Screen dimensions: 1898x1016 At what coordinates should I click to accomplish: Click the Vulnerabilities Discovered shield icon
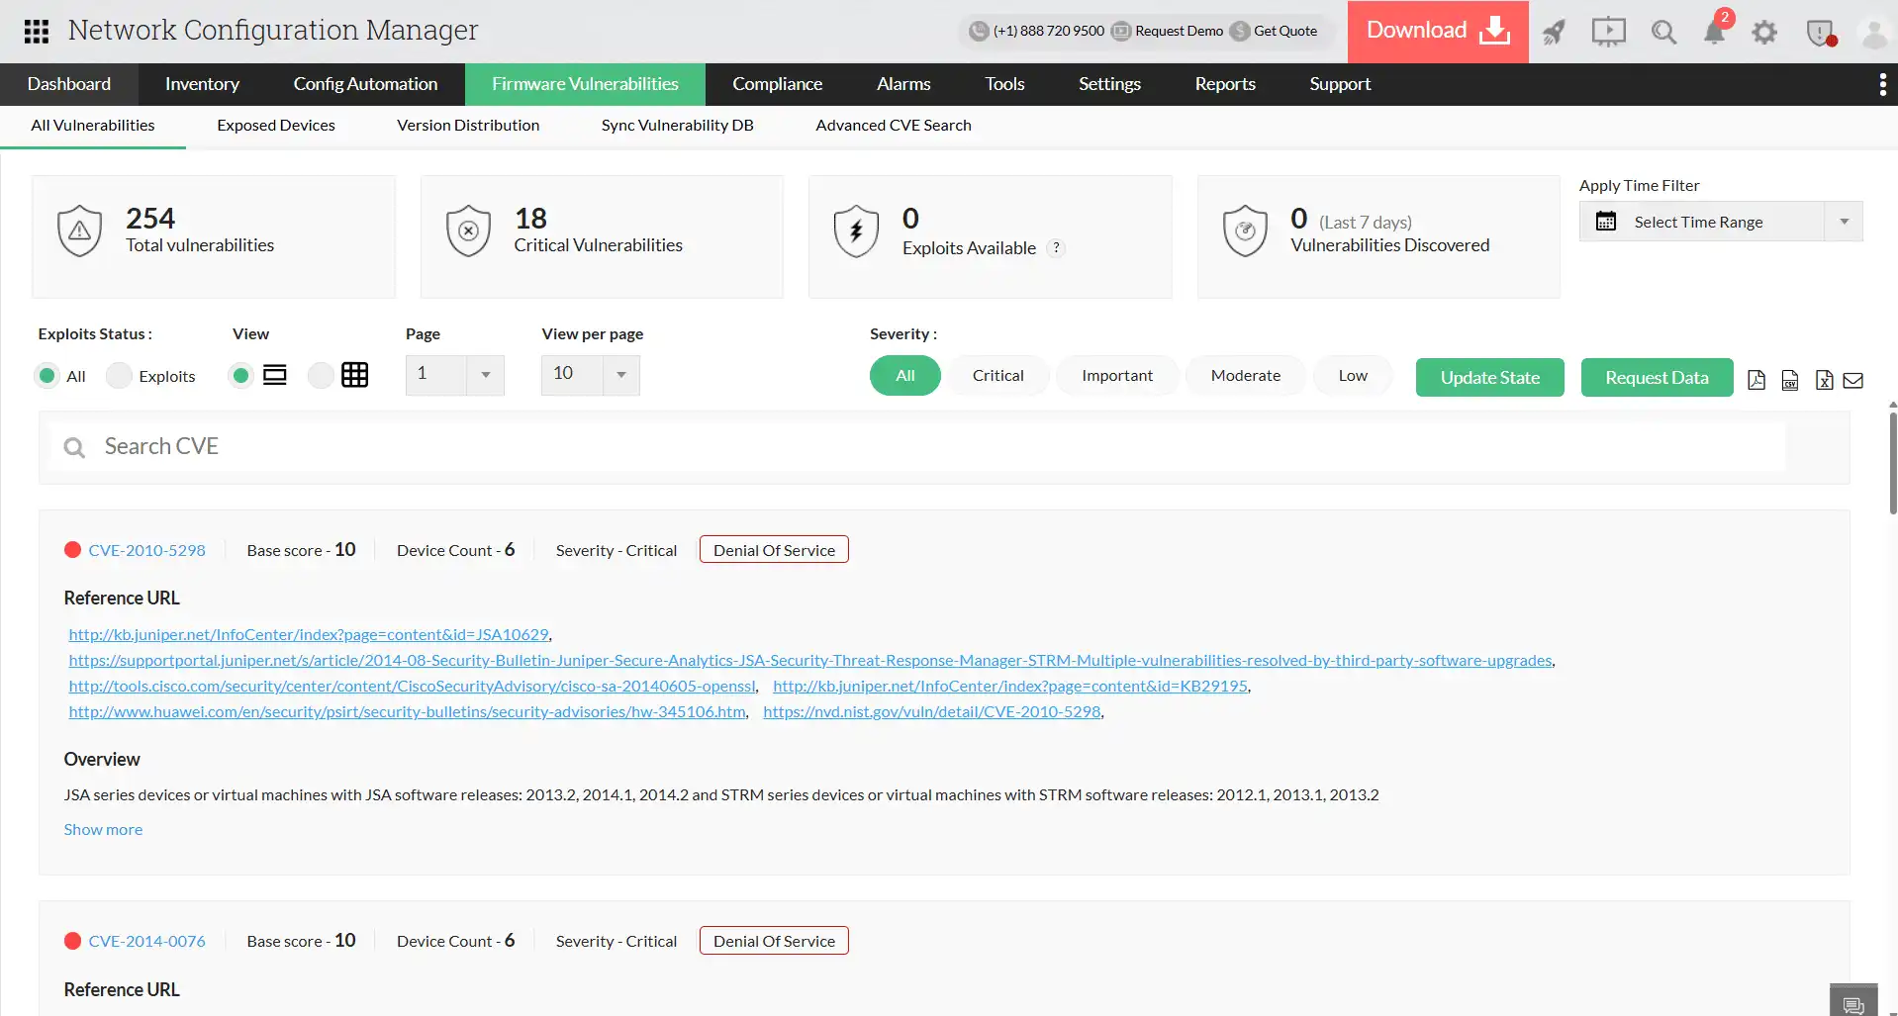(x=1245, y=231)
